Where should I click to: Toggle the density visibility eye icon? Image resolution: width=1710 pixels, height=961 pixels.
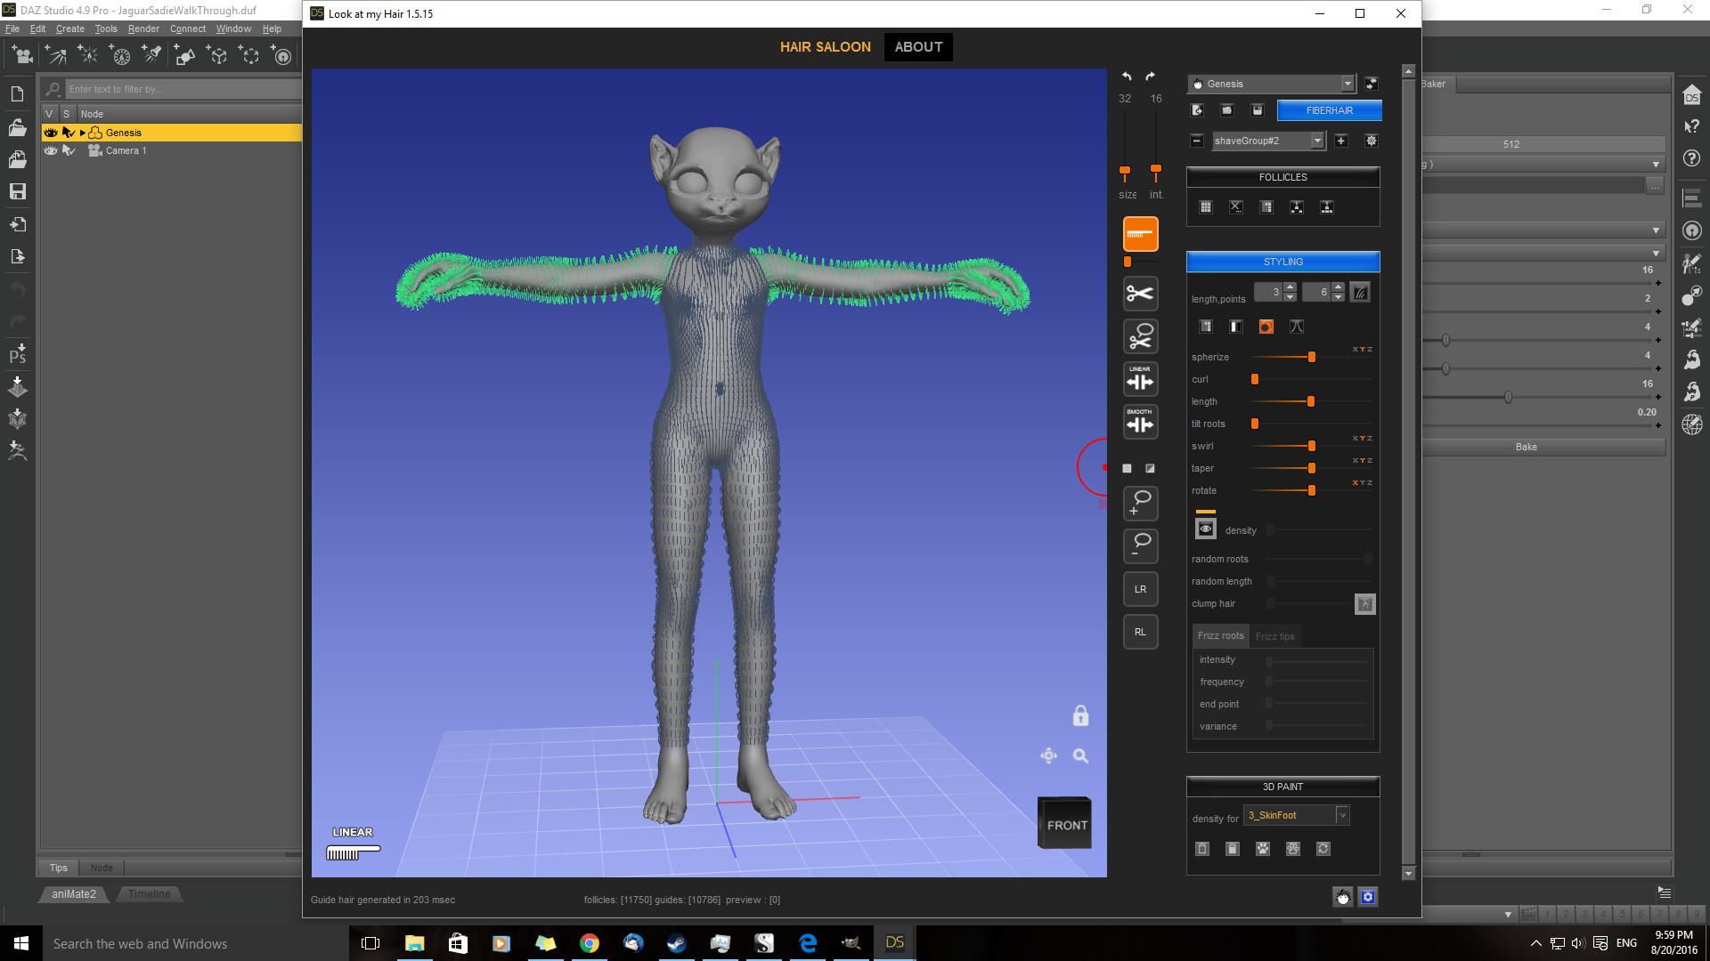1205,529
